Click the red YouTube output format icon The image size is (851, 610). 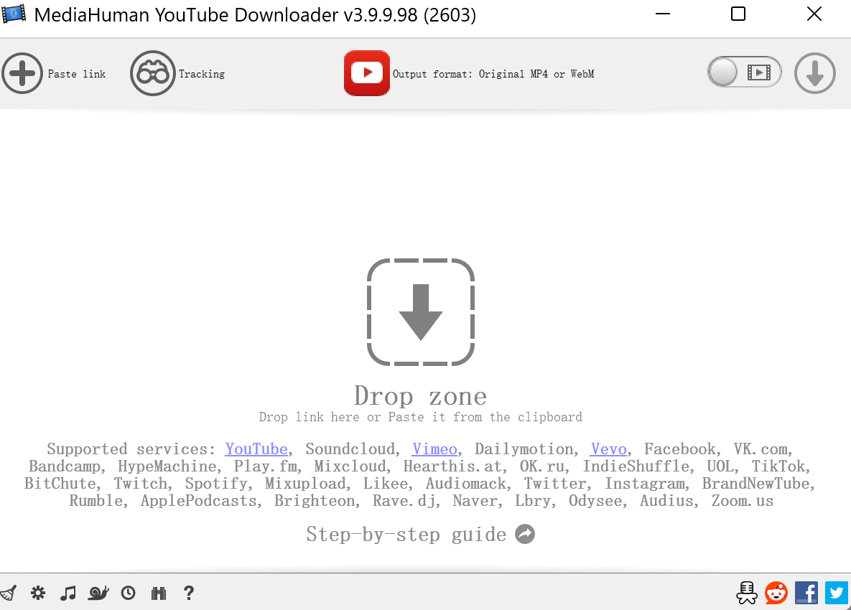(367, 73)
